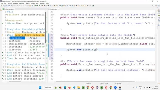This screenshot has height=90, width=160.
Task: Click the 'lastname' cell on feature line 11
Action: pyautogui.click(x=14, y=41)
